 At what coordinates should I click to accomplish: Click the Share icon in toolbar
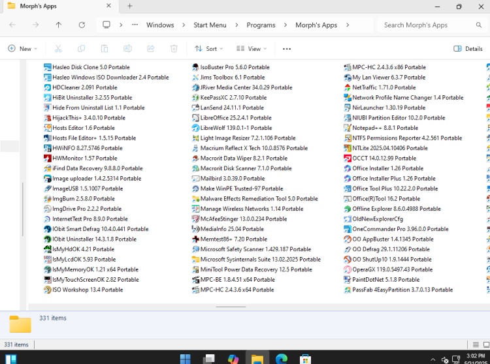(151, 49)
